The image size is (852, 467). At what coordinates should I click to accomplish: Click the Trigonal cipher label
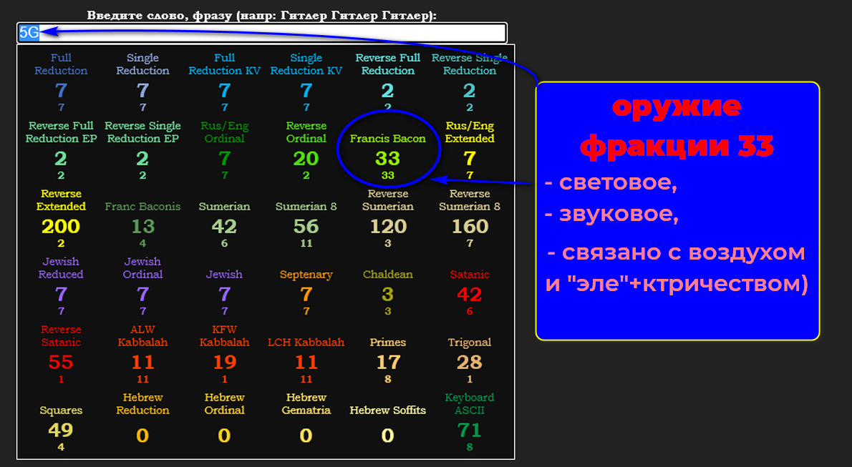tap(470, 342)
